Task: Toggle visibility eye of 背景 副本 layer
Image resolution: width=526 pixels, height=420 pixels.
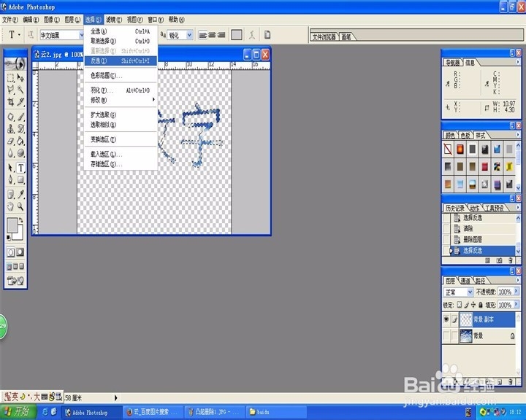Action: 446,319
